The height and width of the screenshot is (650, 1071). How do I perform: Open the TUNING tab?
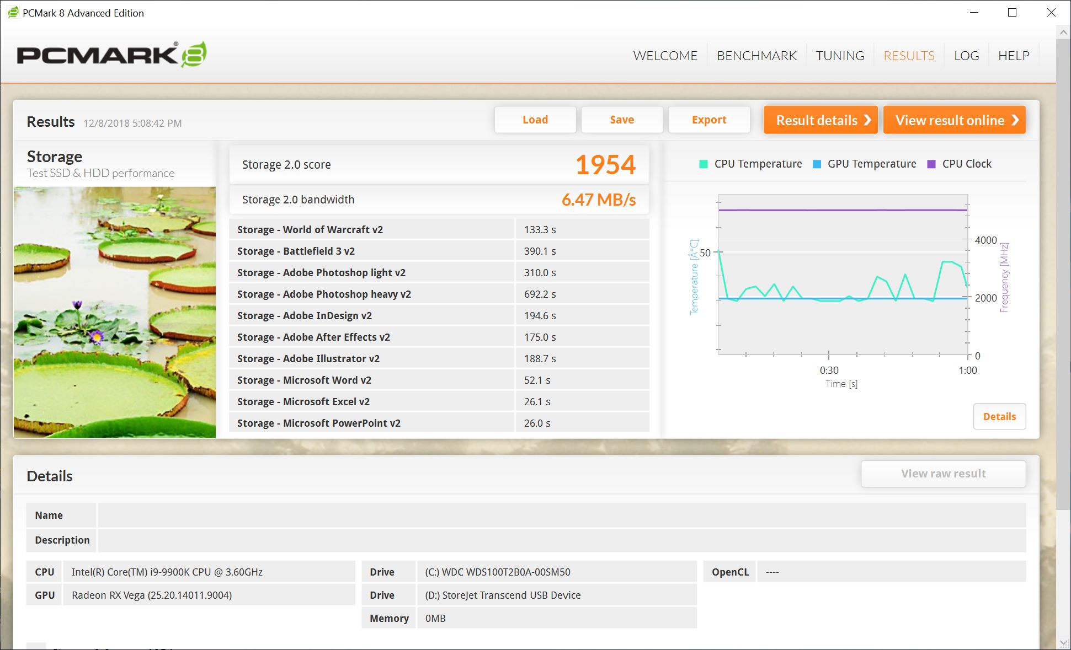(x=840, y=56)
